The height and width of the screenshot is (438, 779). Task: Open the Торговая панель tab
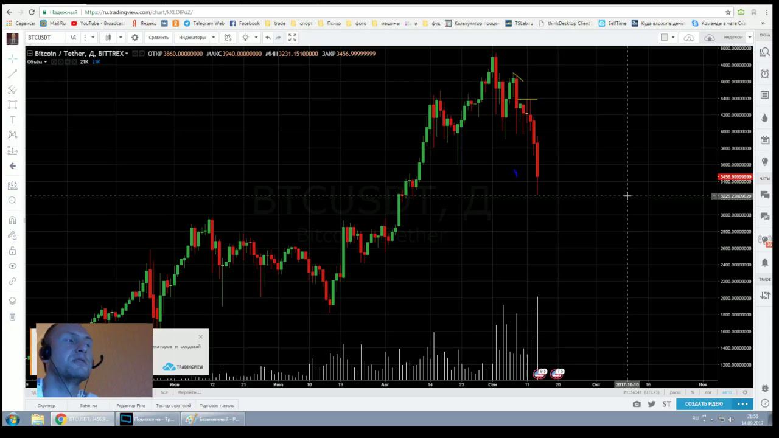pyautogui.click(x=217, y=405)
